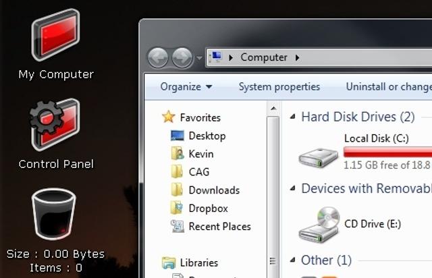The width and height of the screenshot is (432, 278).
Task: Click the Dropbox folder icon
Action: [177, 208]
